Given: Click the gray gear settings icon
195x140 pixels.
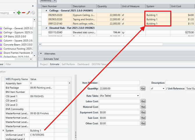Looking at the screenshot, I should point(33,13).
